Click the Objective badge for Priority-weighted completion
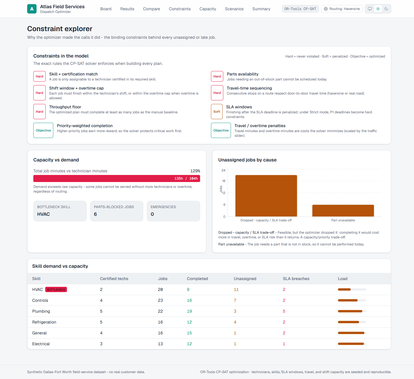 tap(43, 130)
